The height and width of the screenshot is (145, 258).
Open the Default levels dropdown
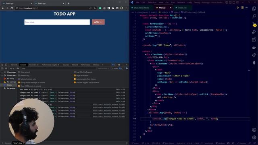pos(104,68)
